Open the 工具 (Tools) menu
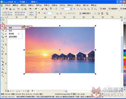This screenshot has height=99, width=126. (78, 5)
